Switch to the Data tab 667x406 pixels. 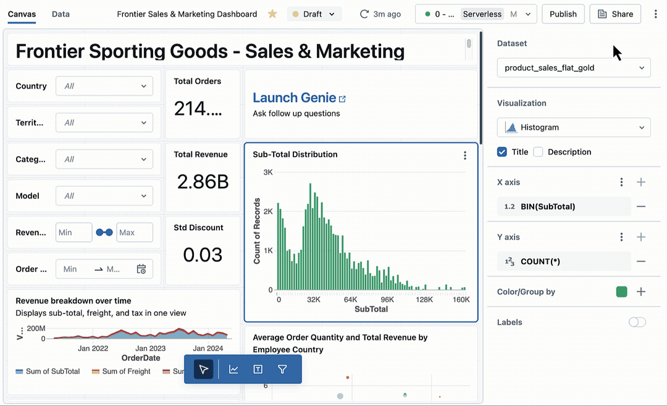pos(61,14)
